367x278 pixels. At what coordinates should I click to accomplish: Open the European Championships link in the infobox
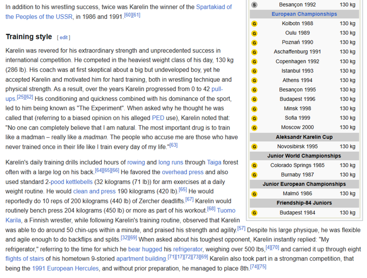click(x=304, y=14)
